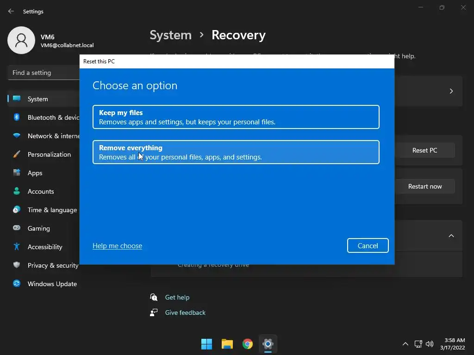Click the network status tray icon
474x355 pixels.
418,344
